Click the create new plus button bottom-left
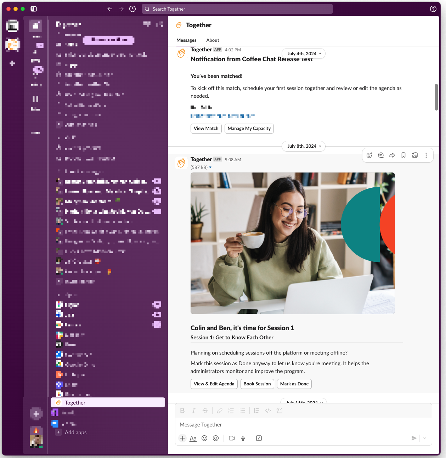446x458 pixels. (36, 413)
